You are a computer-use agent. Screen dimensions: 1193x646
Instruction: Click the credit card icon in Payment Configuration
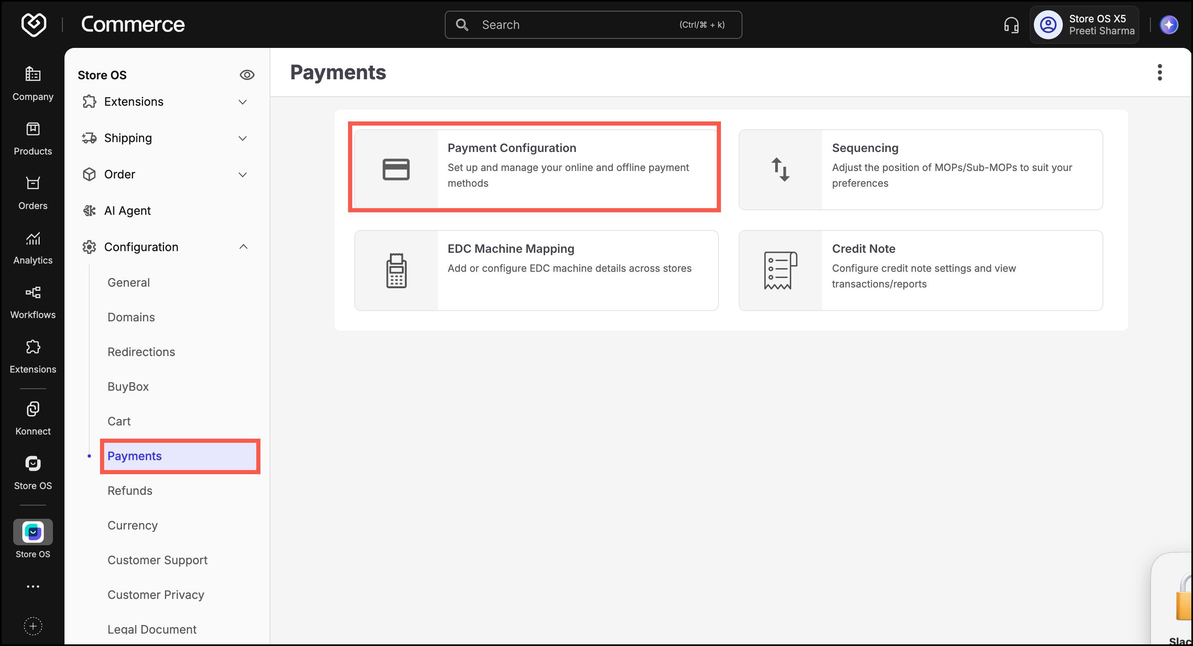tap(396, 169)
